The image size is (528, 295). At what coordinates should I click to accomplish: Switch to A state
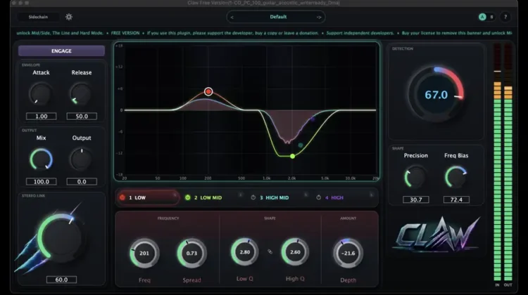click(x=482, y=17)
